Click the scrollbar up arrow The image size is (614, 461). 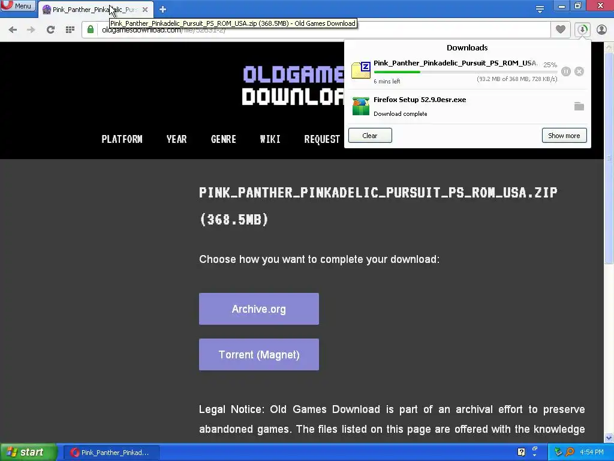click(609, 47)
